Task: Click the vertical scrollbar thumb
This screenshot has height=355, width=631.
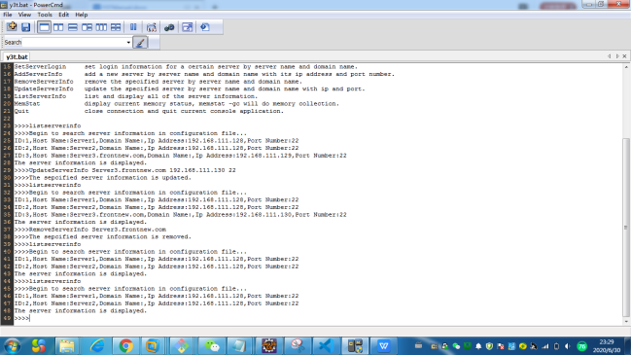Action: (x=626, y=228)
